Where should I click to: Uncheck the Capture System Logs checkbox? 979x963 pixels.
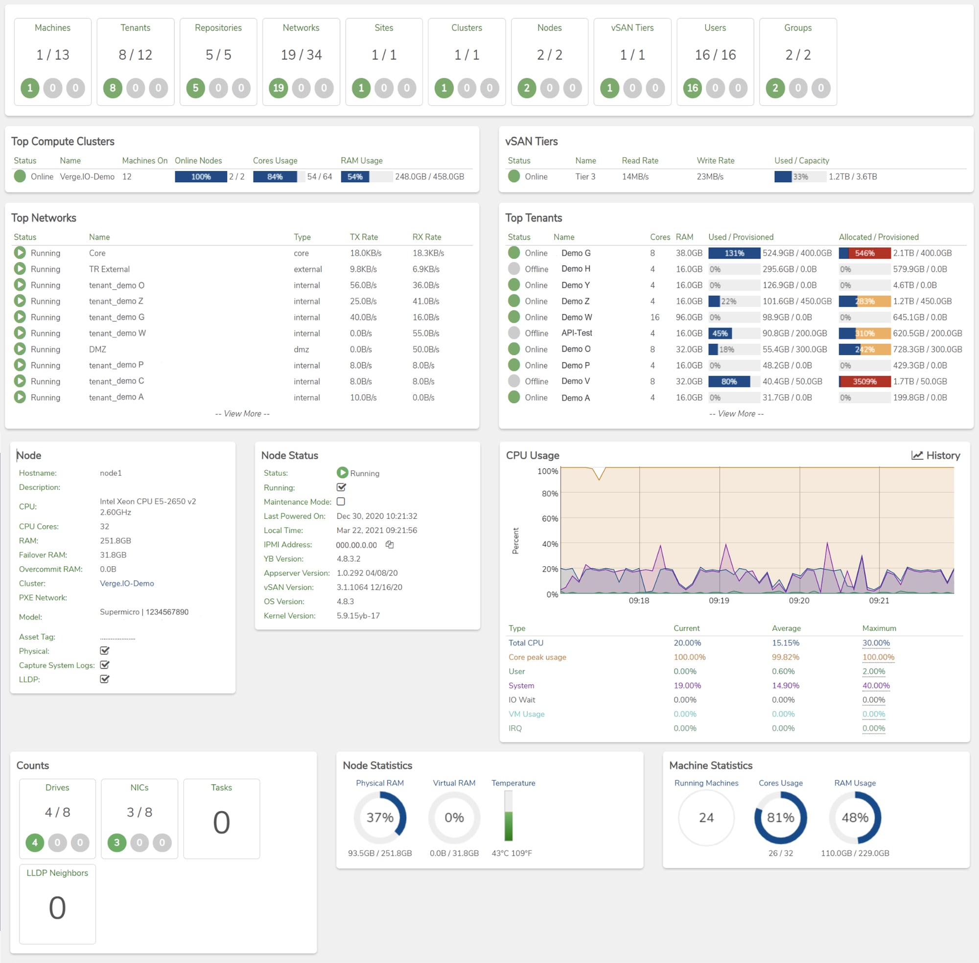(105, 665)
